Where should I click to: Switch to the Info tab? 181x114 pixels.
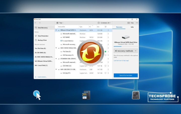[132, 27]
